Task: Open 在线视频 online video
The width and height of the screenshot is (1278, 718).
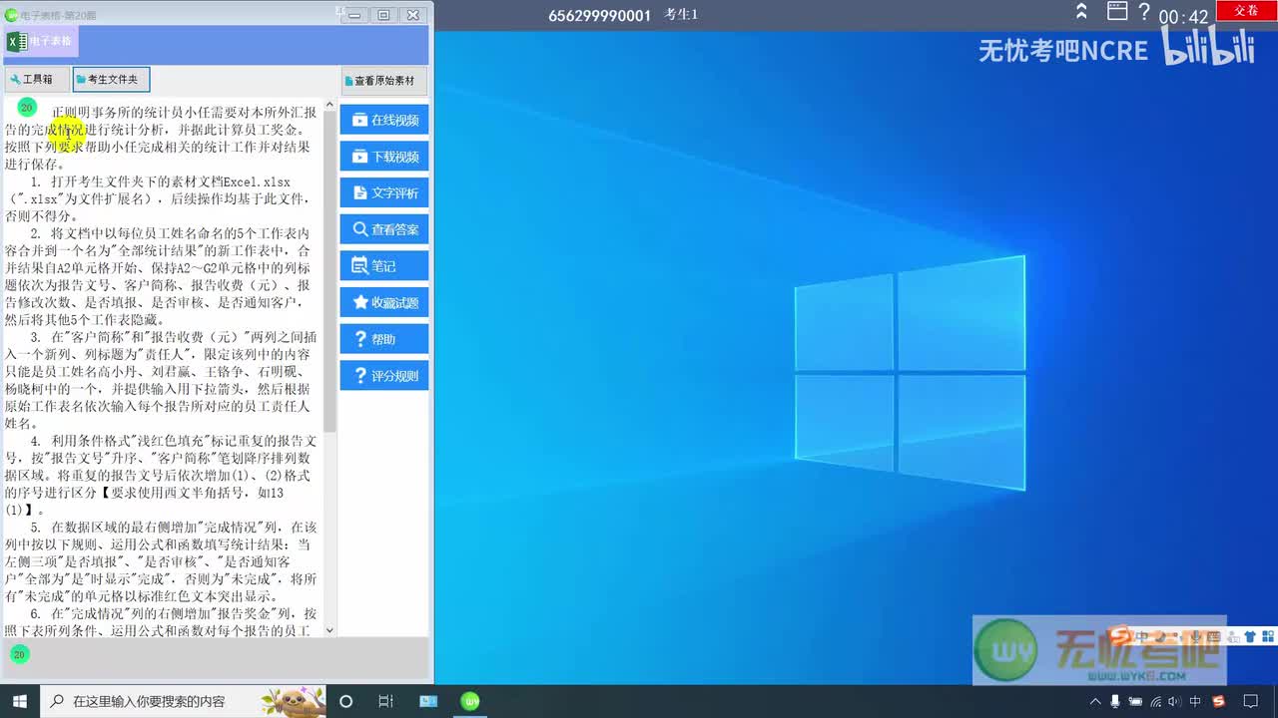Action: pyautogui.click(x=384, y=120)
